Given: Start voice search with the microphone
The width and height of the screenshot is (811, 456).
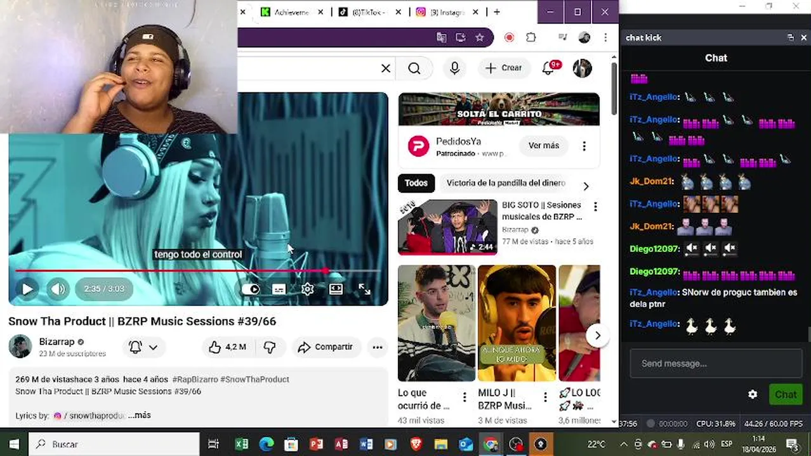Looking at the screenshot, I should [454, 68].
